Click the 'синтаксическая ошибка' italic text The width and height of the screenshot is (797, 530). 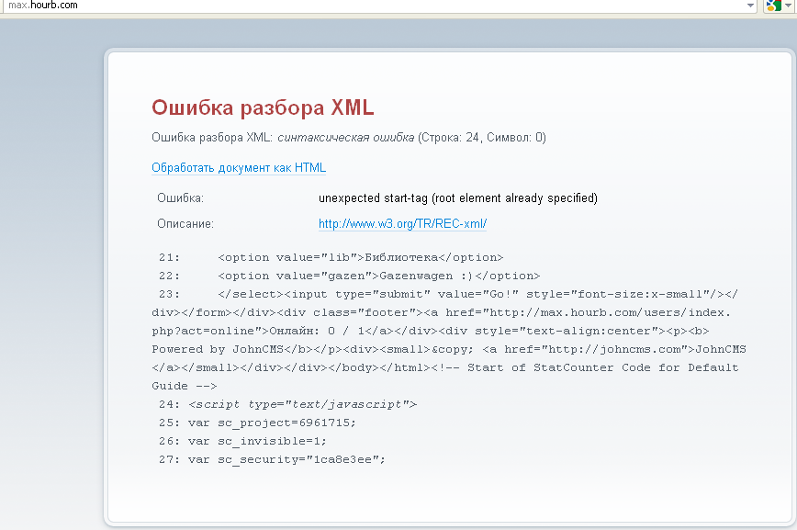click(345, 138)
